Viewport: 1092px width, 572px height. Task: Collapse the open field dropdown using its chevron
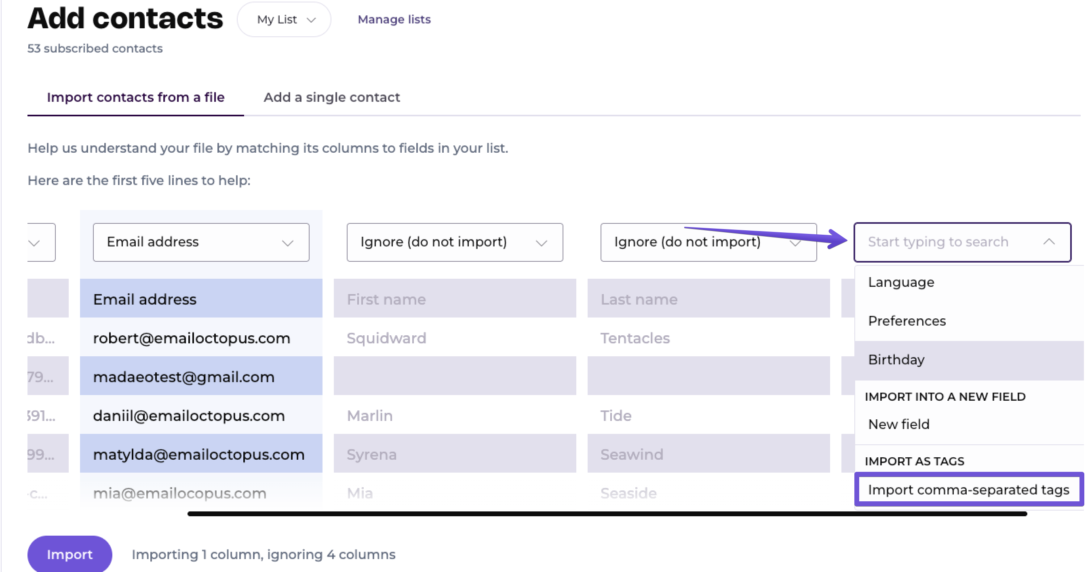point(1049,242)
